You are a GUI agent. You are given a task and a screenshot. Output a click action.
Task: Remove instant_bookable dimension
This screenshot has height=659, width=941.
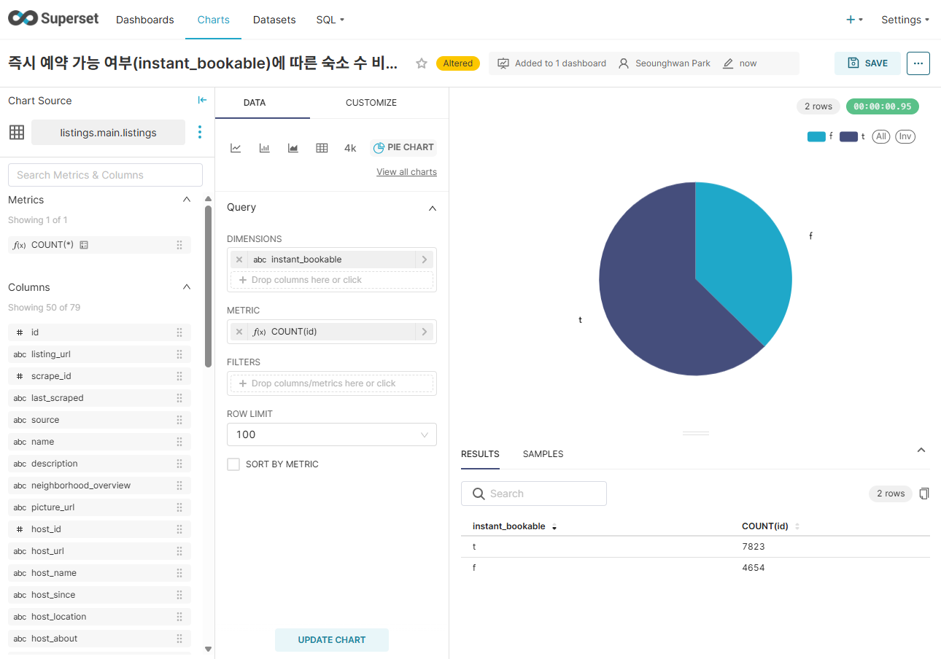coord(239,260)
